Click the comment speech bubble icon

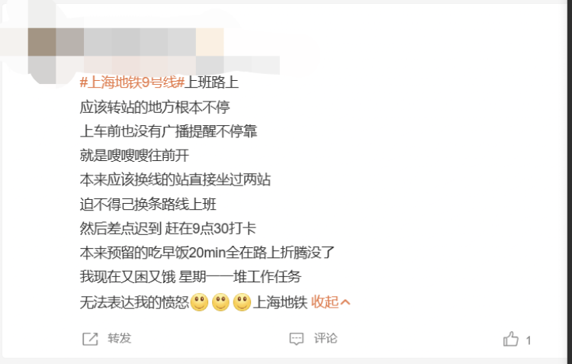tap(296, 339)
